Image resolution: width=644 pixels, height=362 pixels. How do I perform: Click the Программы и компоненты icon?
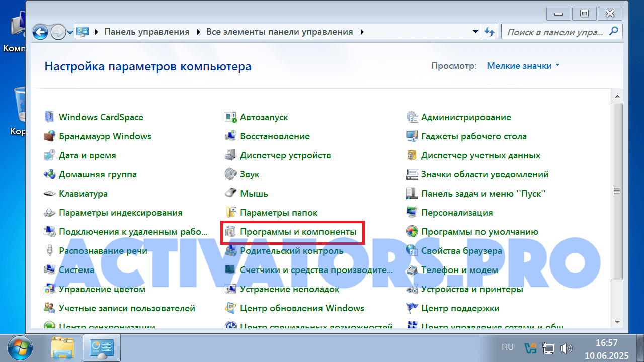point(230,232)
